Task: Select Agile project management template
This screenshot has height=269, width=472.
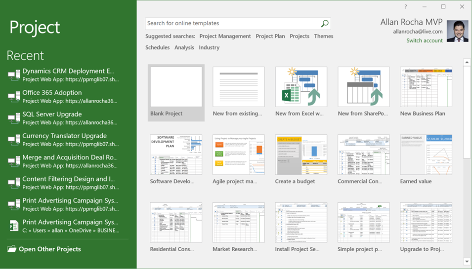Action: coord(238,160)
